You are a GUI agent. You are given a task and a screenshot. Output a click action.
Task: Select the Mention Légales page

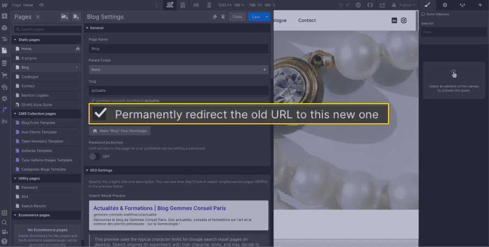click(47, 96)
